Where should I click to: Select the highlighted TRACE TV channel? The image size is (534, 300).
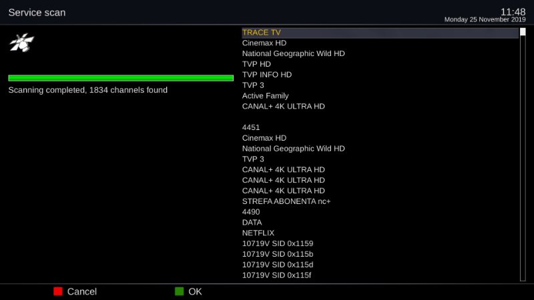click(262, 33)
